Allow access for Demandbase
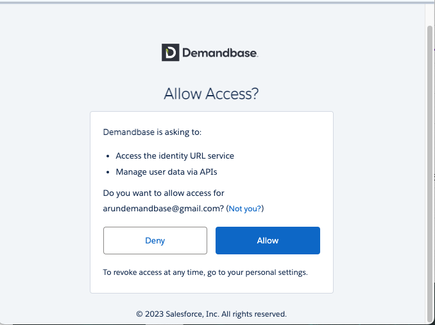Screen dimensions: 435x325 coord(268,241)
